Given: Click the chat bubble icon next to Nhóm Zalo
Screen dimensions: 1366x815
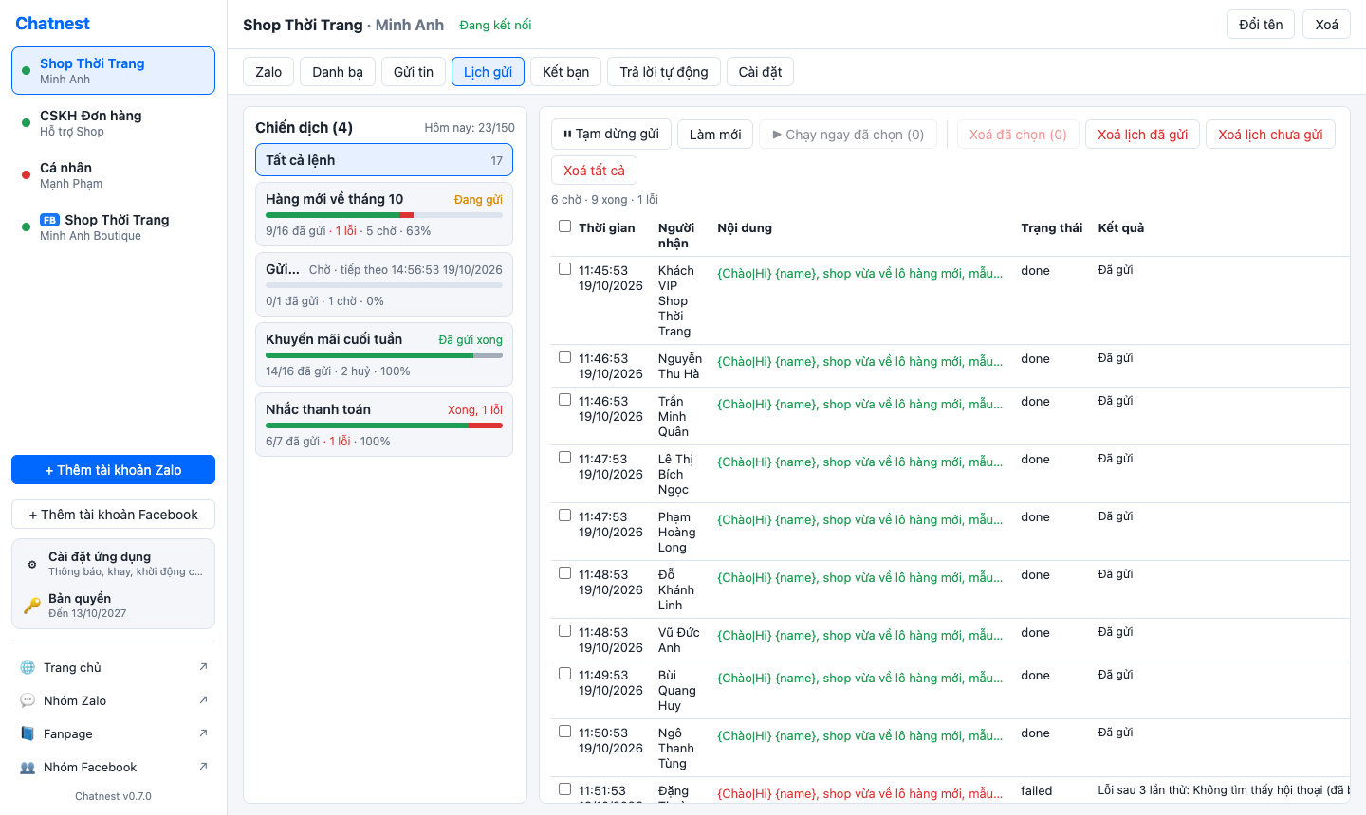Looking at the screenshot, I should 28,700.
